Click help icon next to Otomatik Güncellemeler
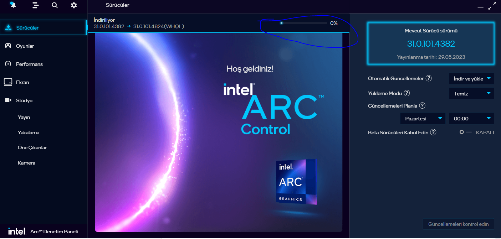 (x=429, y=78)
